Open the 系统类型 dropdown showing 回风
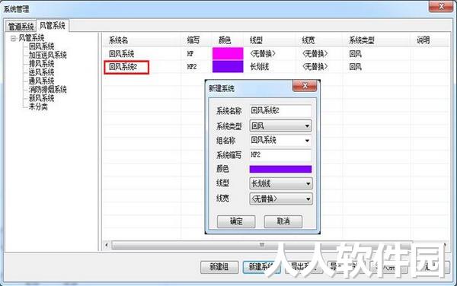The width and height of the screenshot is (457, 286). click(280, 126)
